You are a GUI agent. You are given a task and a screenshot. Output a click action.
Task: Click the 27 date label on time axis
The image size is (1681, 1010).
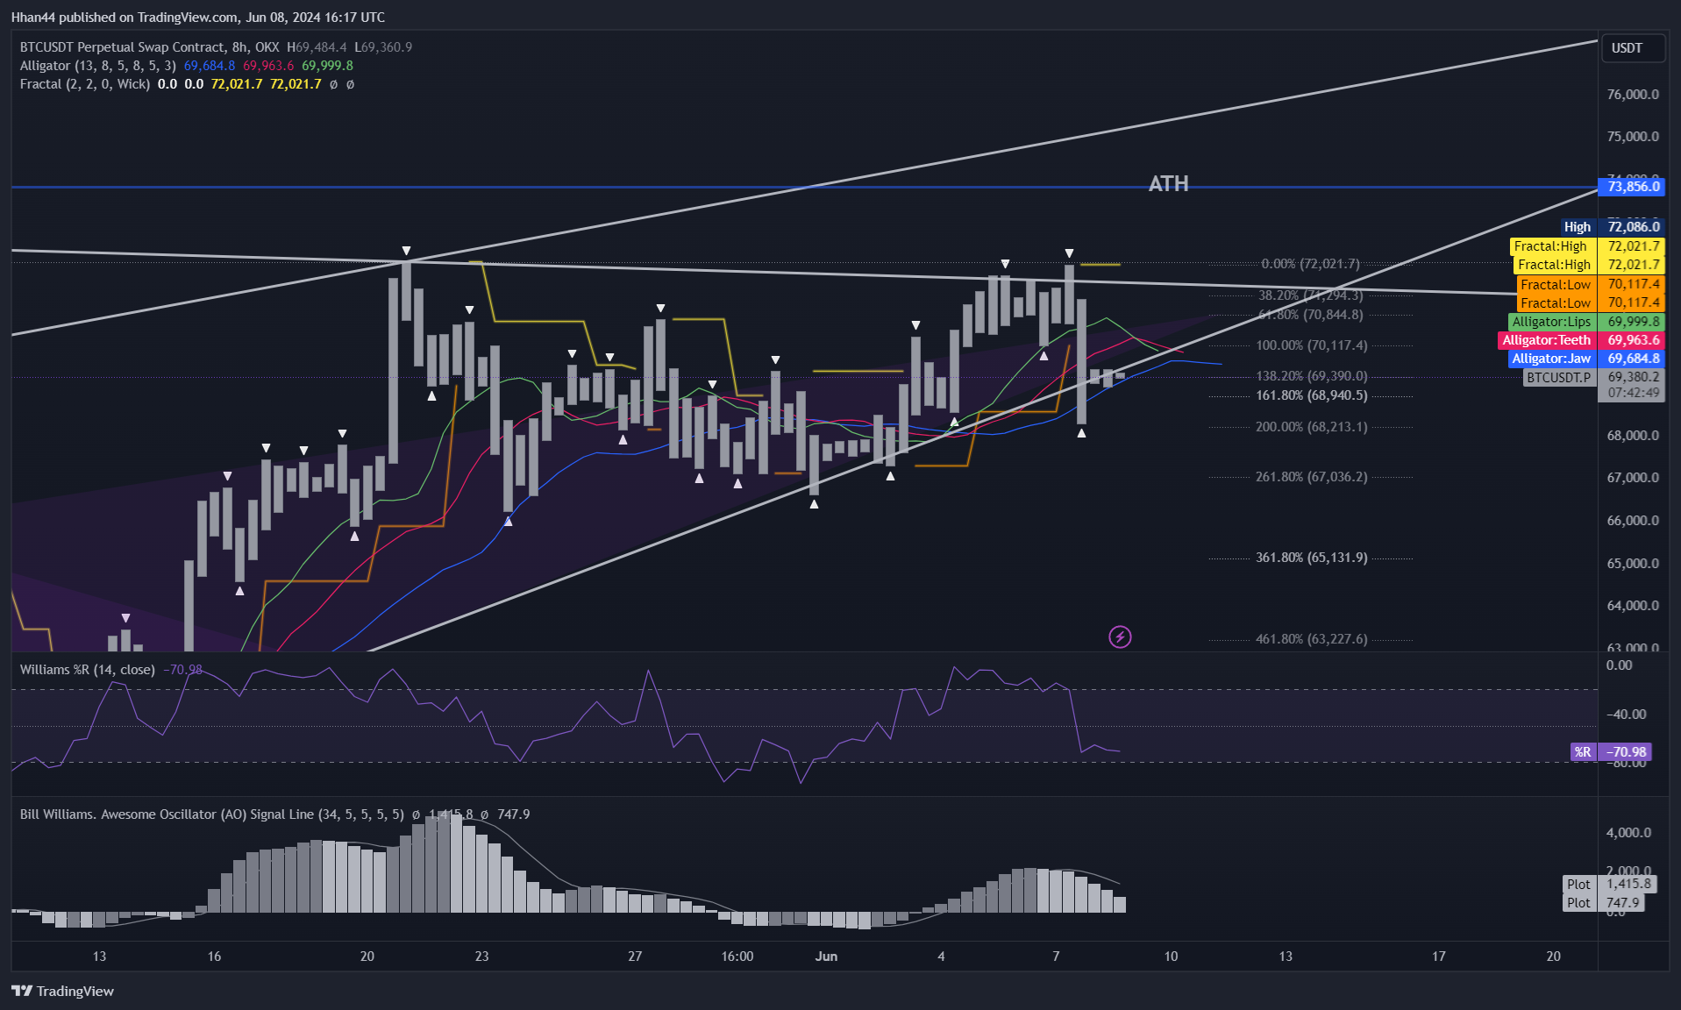point(635,957)
